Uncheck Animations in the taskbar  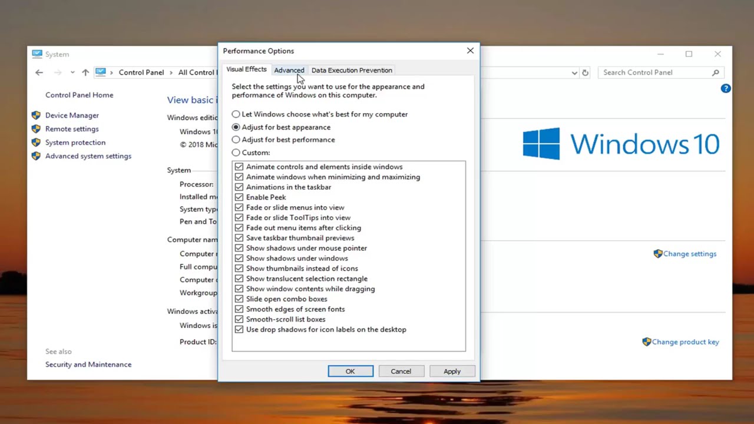coord(239,187)
